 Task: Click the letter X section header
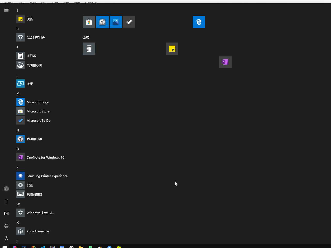(17, 223)
